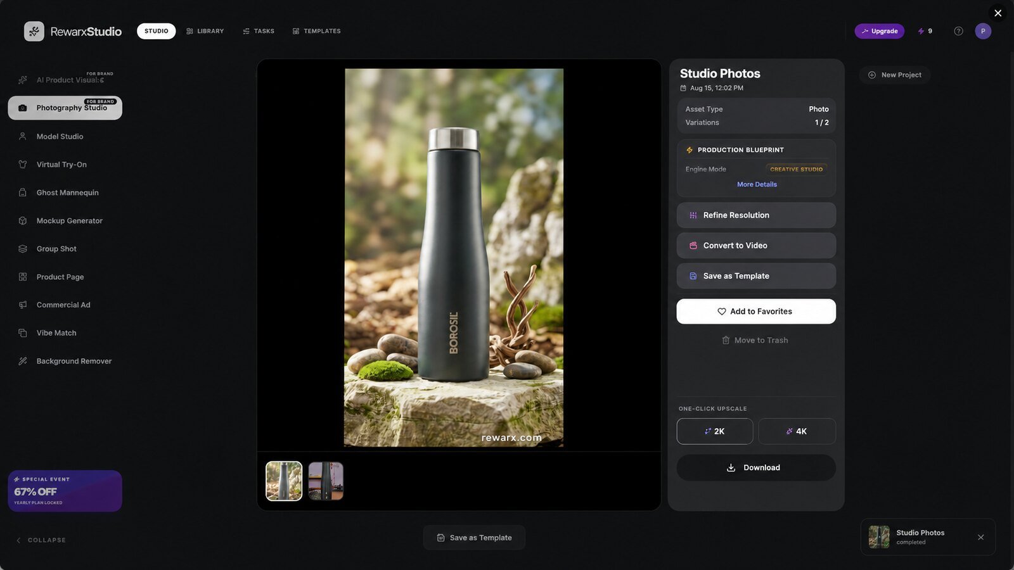The image size is (1014, 570).
Task: Click the 'Asset Type' label text
Action: click(x=704, y=109)
